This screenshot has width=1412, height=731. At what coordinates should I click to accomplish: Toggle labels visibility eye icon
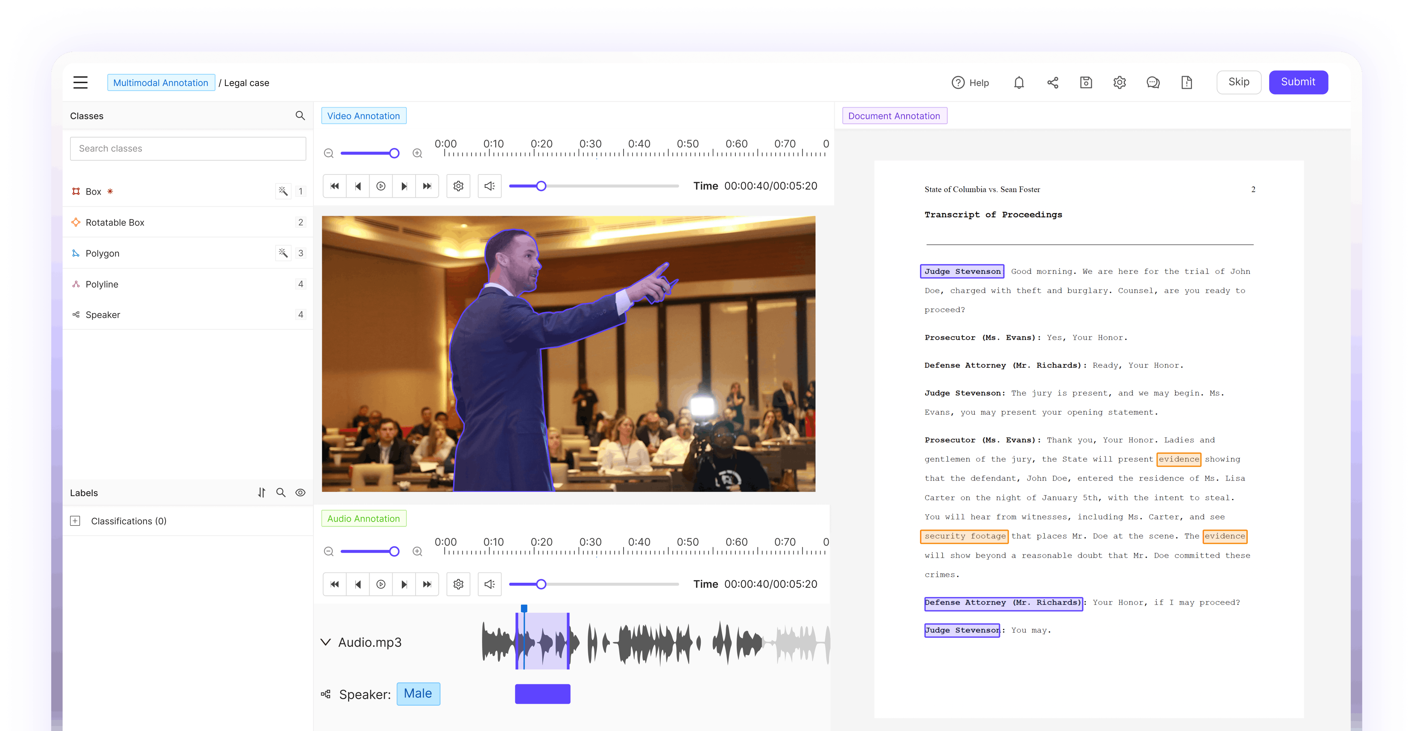tap(300, 493)
